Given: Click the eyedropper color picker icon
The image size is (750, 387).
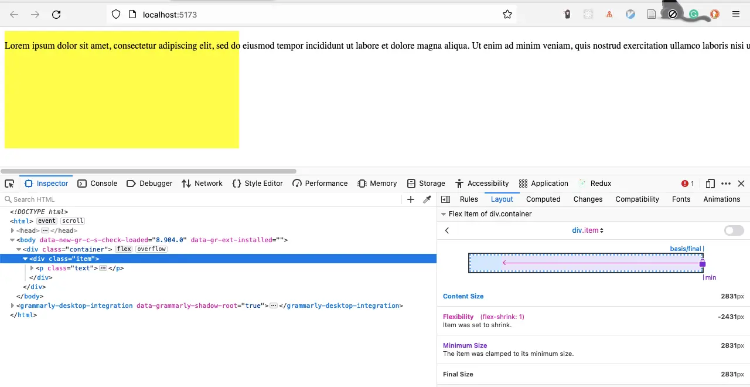Looking at the screenshot, I should 427,199.
